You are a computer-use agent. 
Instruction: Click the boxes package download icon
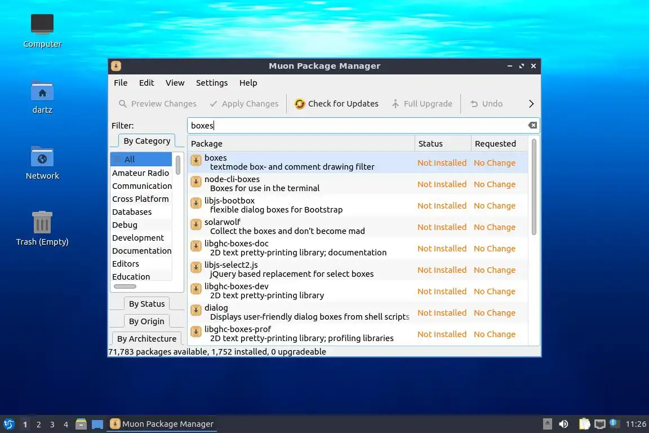pyautogui.click(x=196, y=160)
